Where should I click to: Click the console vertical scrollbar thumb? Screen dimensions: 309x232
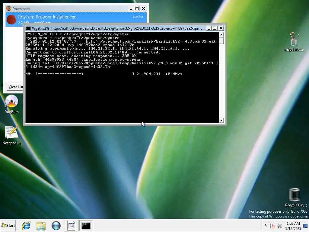coord(221,40)
